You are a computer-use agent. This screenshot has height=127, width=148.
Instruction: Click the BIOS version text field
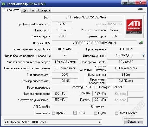click(x=94, y=43)
